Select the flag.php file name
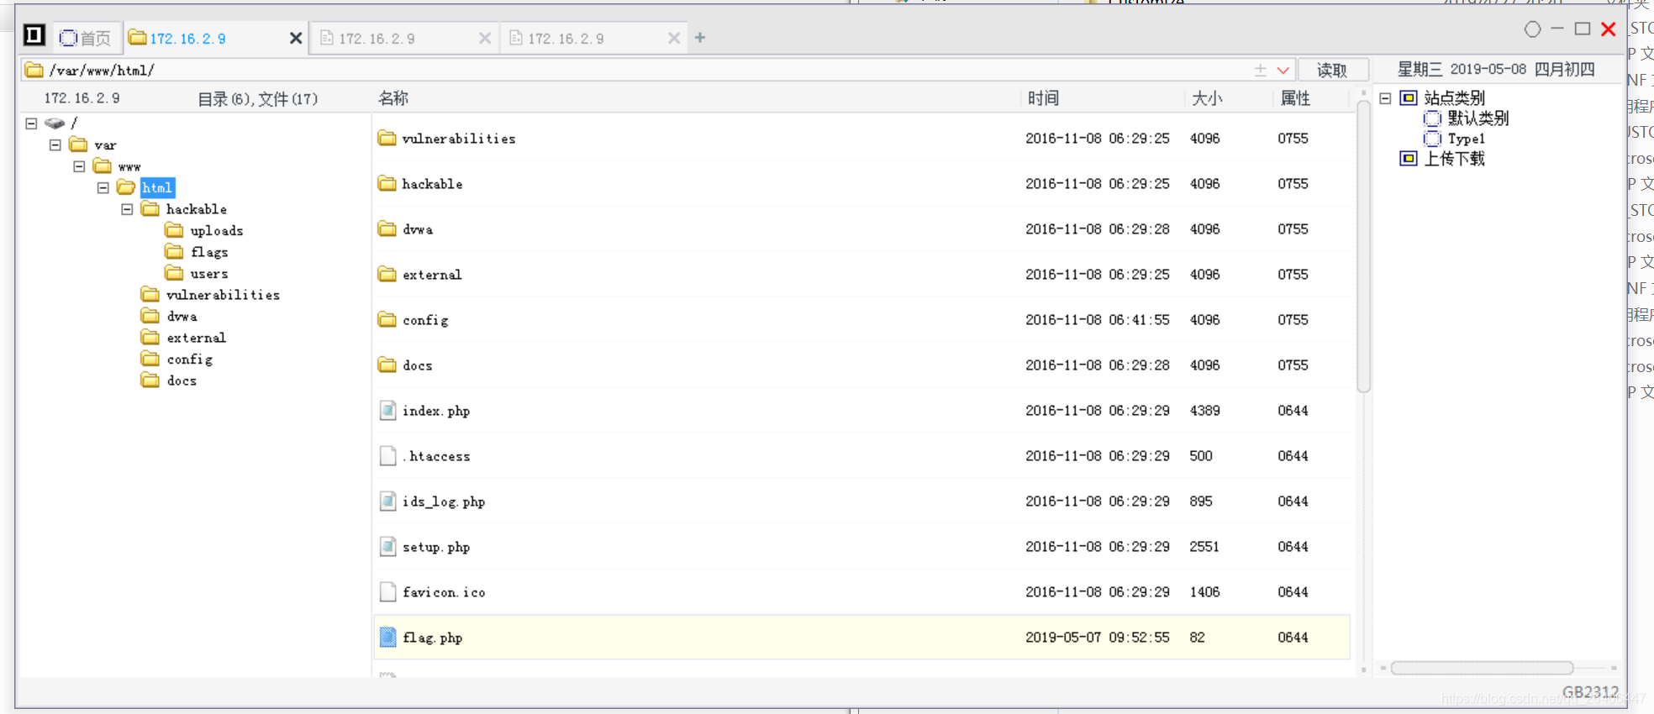This screenshot has width=1654, height=714. pos(432,638)
